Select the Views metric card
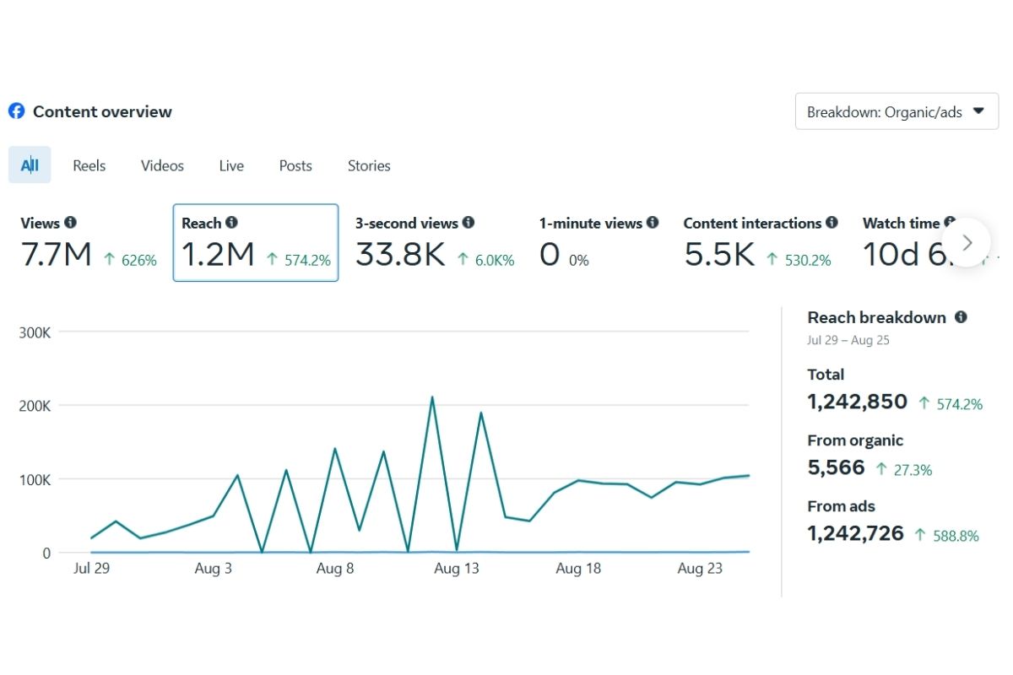 pyautogui.click(x=88, y=242)
